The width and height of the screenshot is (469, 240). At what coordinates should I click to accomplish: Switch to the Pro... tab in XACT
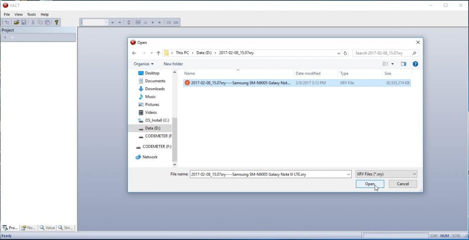(x=10, y=228)
